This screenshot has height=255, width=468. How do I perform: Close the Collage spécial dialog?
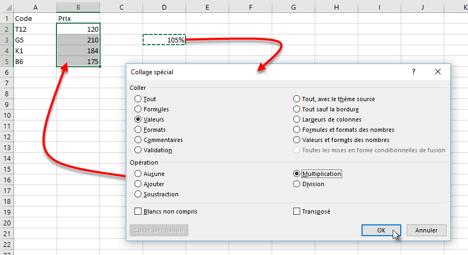[437, 72]
